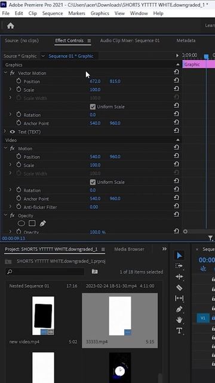Image resolution: width=215 pixels, height=383 pixels.
Task: Toggle Vector Motion fx effect
Action: coord(13,73)
